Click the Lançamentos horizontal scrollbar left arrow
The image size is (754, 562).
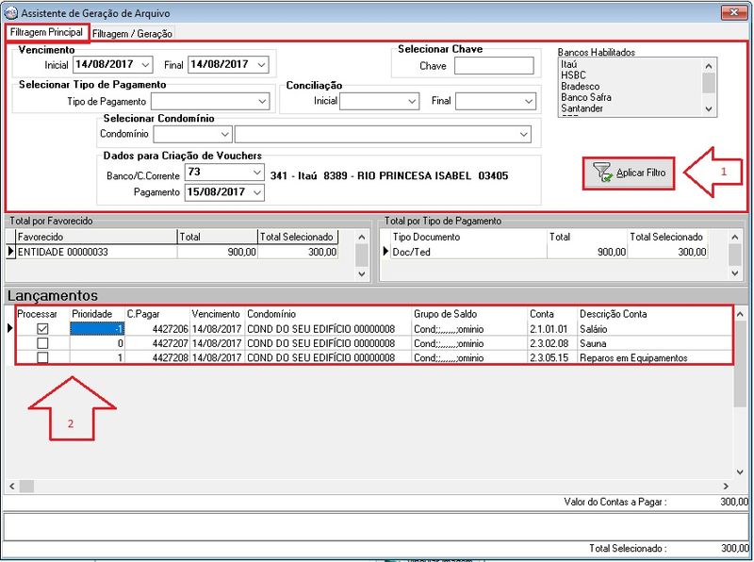(11, 486)
